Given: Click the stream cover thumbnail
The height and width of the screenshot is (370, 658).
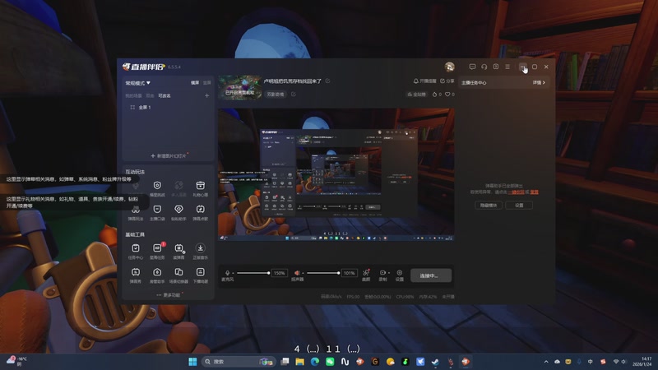Looking at the screenshot, I should click(x=239, y=88).
